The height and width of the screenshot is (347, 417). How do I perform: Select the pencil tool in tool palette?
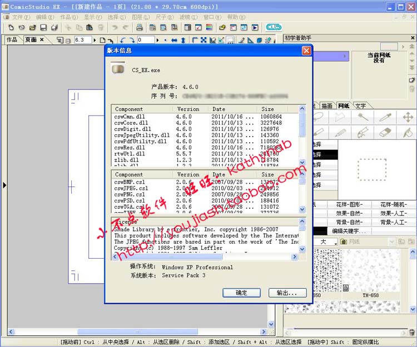340,132
